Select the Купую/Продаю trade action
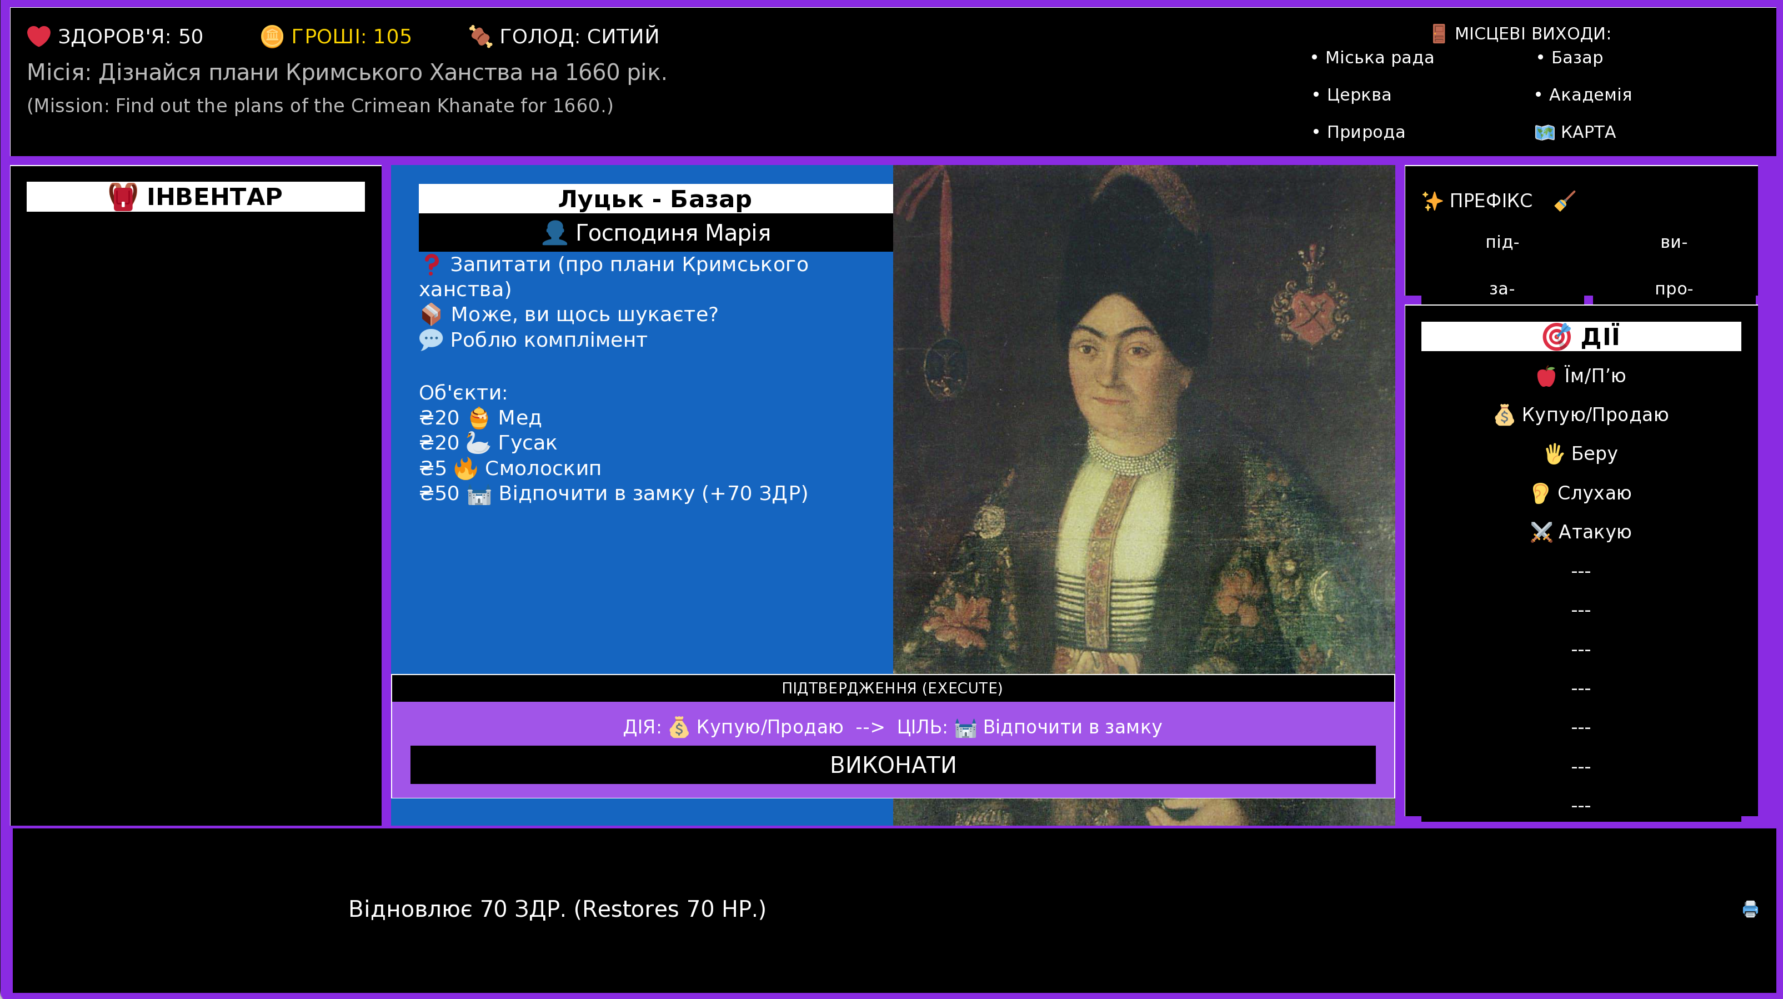Screen dimensions: 1783x999 tap(1581, 414)
